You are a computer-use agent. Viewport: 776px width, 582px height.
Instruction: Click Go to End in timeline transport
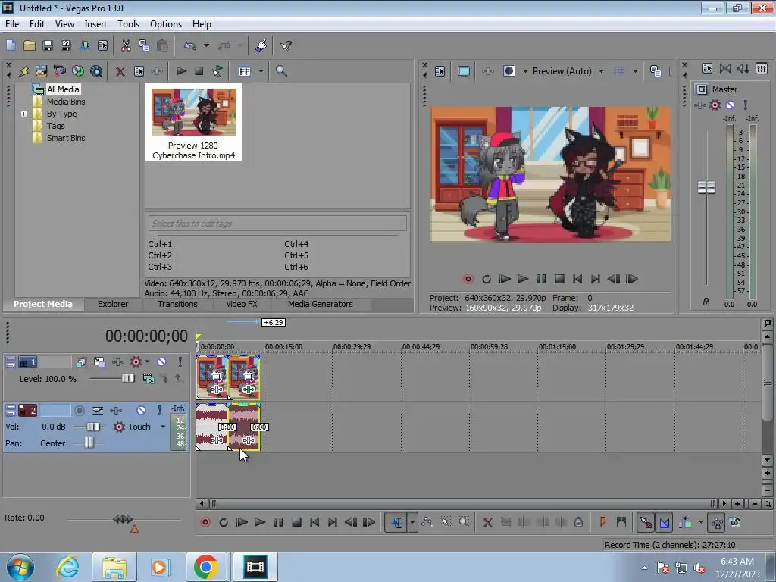(x=333, y=522)
